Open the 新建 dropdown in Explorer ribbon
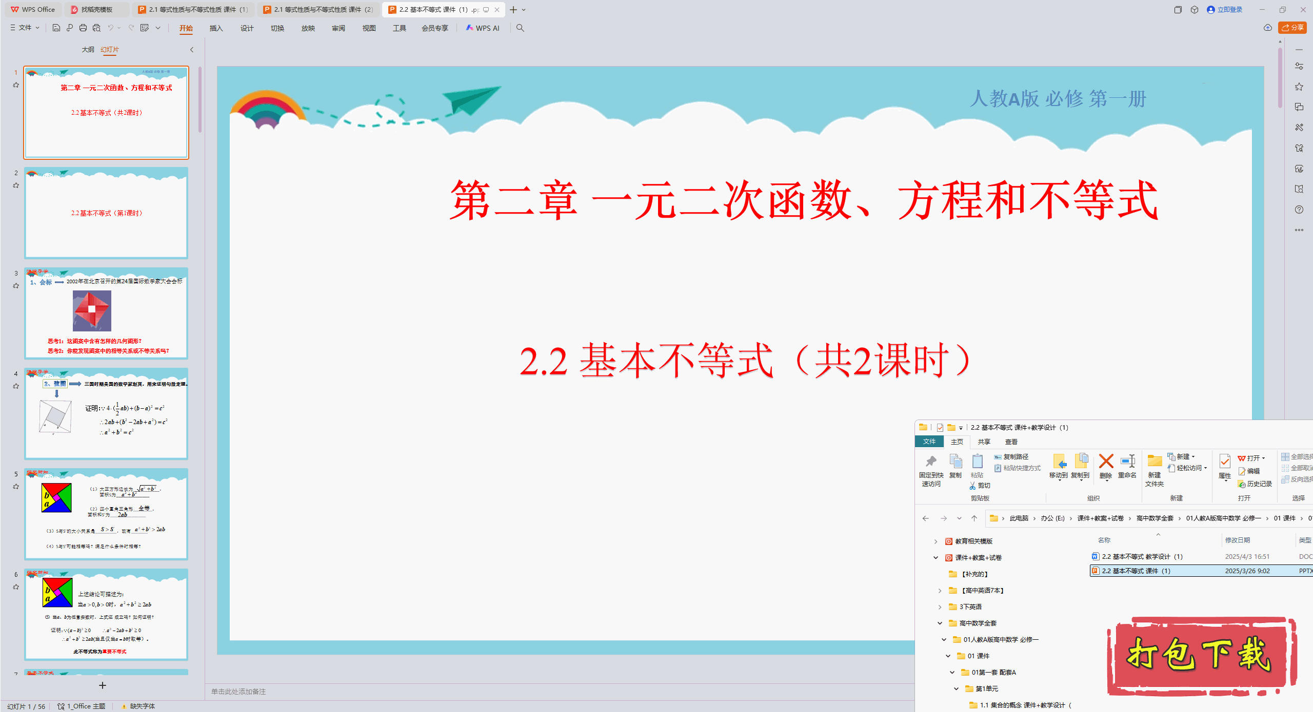 [1182, 456]
